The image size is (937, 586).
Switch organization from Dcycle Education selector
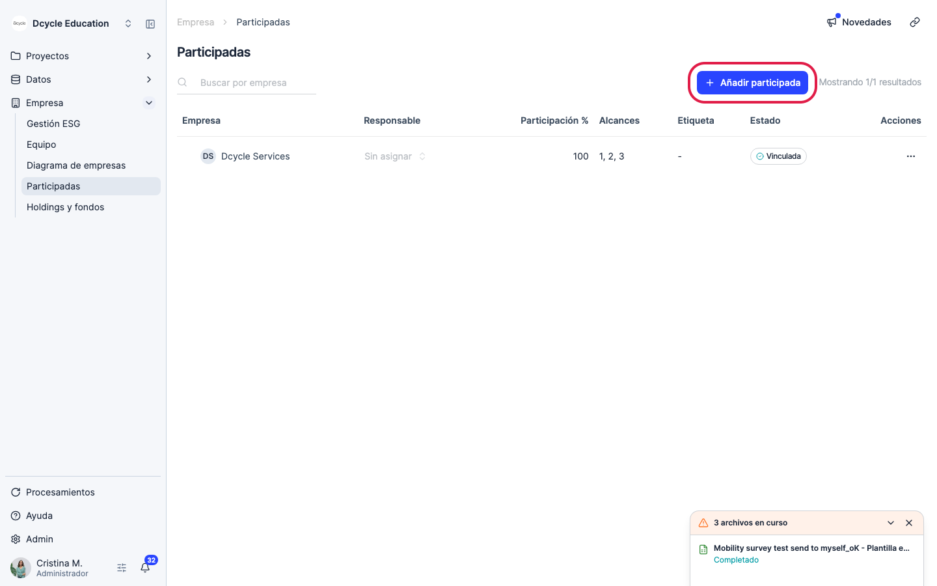pyautogui.click(x=128, y=23)
